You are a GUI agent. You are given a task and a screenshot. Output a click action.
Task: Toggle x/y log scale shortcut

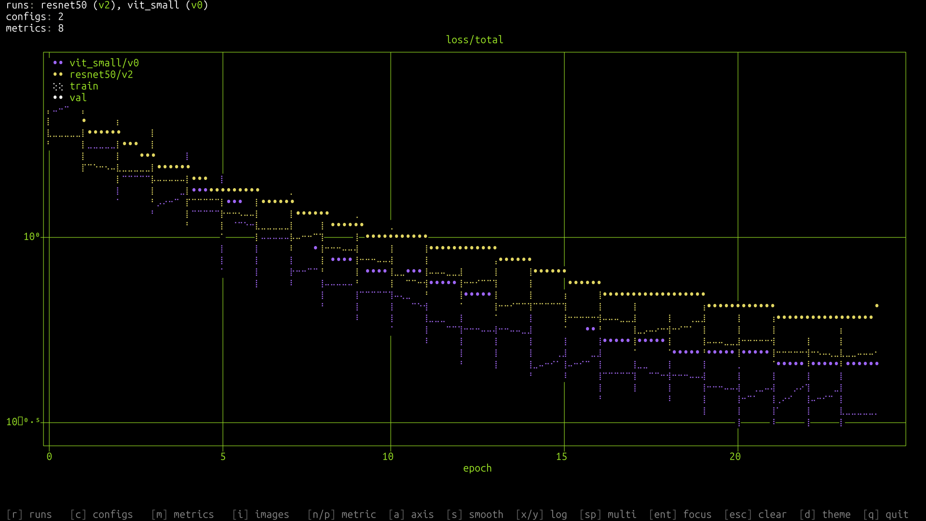pyautogui.click(x=541, y=514)
